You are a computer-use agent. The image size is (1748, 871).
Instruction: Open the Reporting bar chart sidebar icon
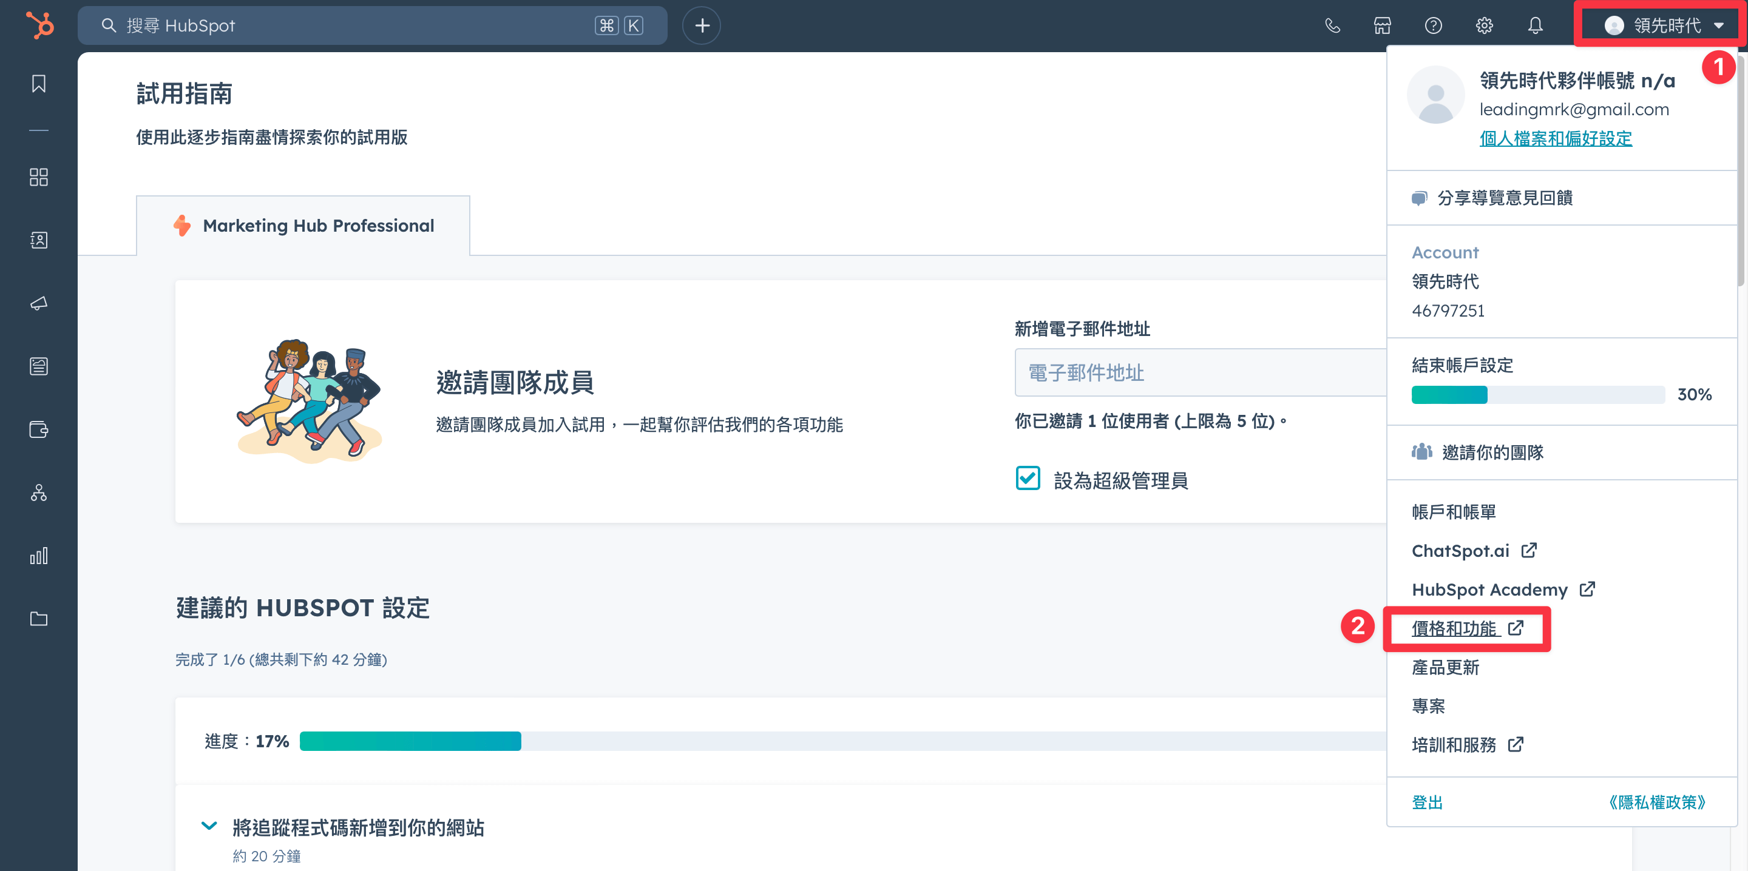tap(39, 556)
